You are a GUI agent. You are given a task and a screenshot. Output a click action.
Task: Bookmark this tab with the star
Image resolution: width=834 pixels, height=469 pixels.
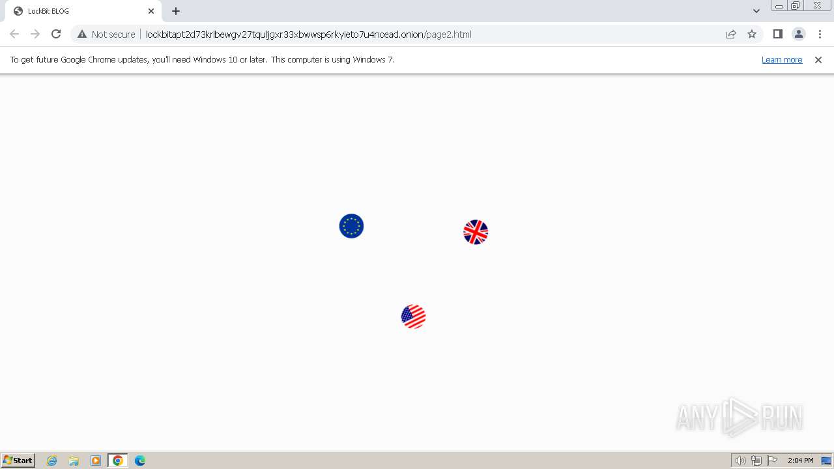(x=752, y=34)
